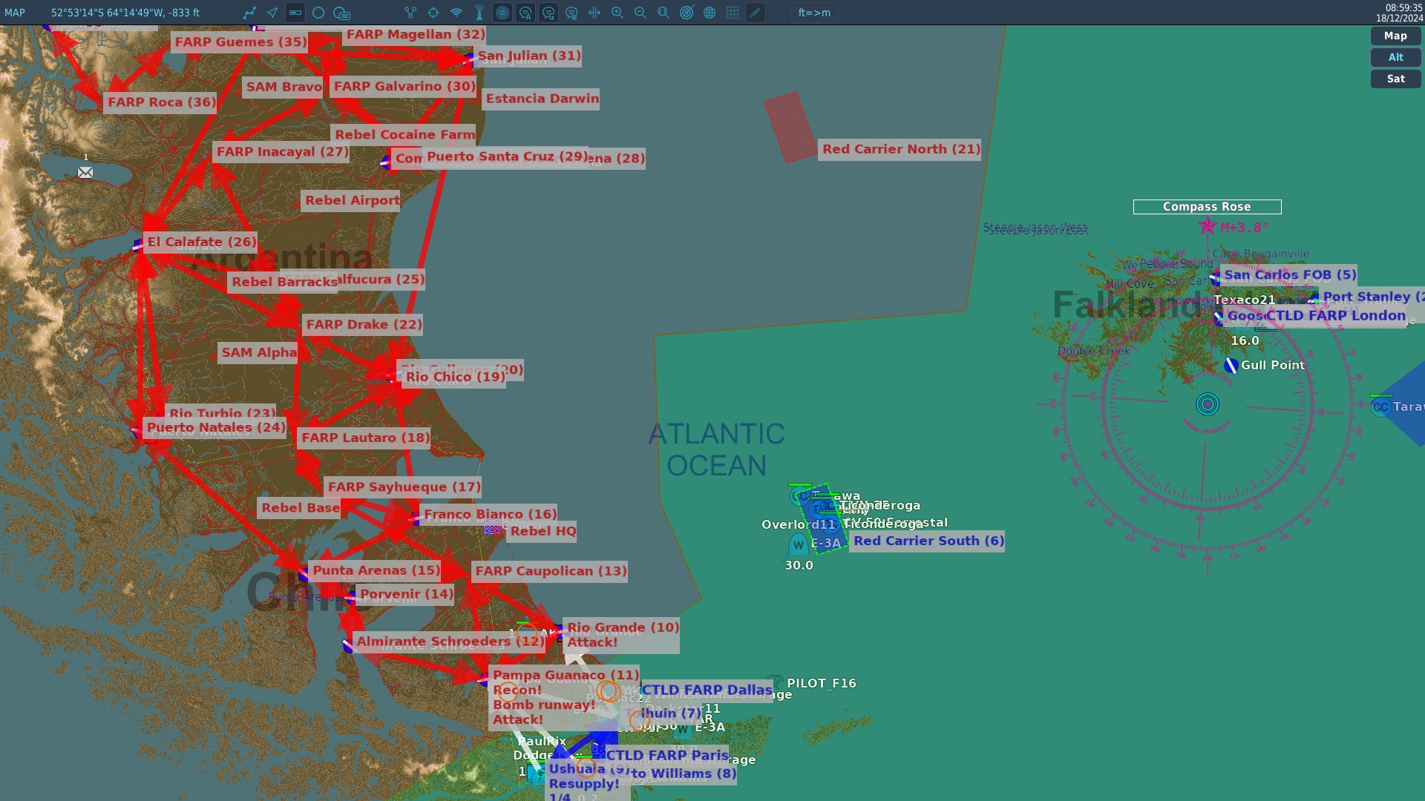Screen dimensions: 1425x801
Task: Select the PILOT_F16 aircraft icon
Action: 774,682
